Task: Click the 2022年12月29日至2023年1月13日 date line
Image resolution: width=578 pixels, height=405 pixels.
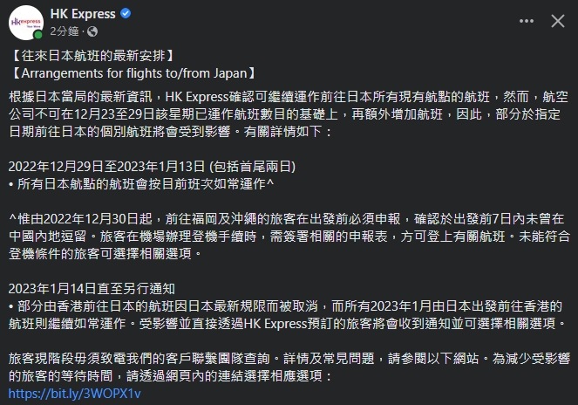Action: 153,167
